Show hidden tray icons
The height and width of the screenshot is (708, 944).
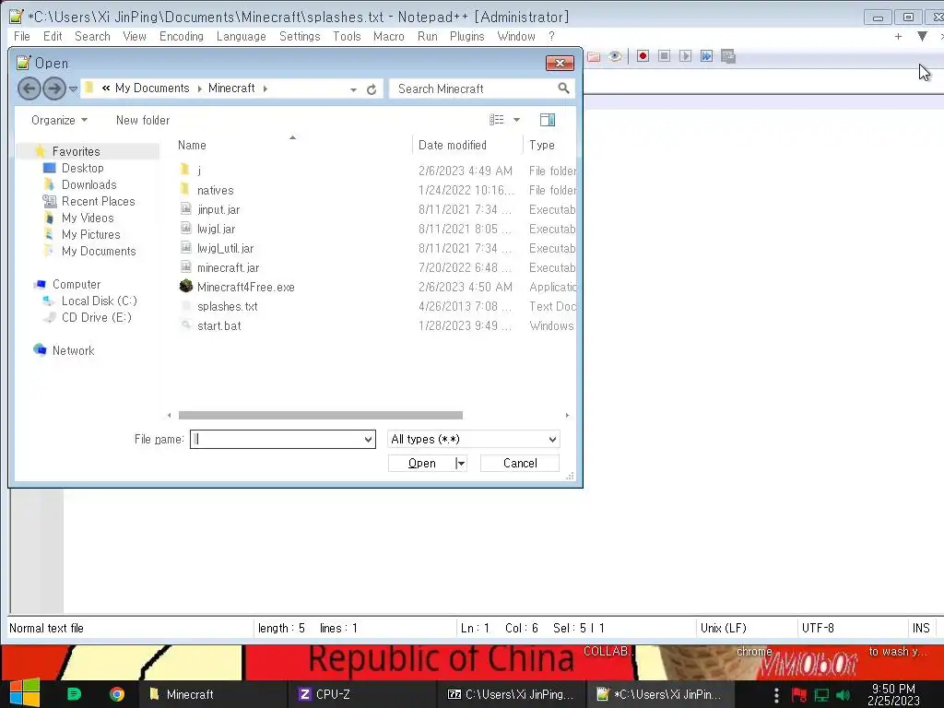coord(776,695)
